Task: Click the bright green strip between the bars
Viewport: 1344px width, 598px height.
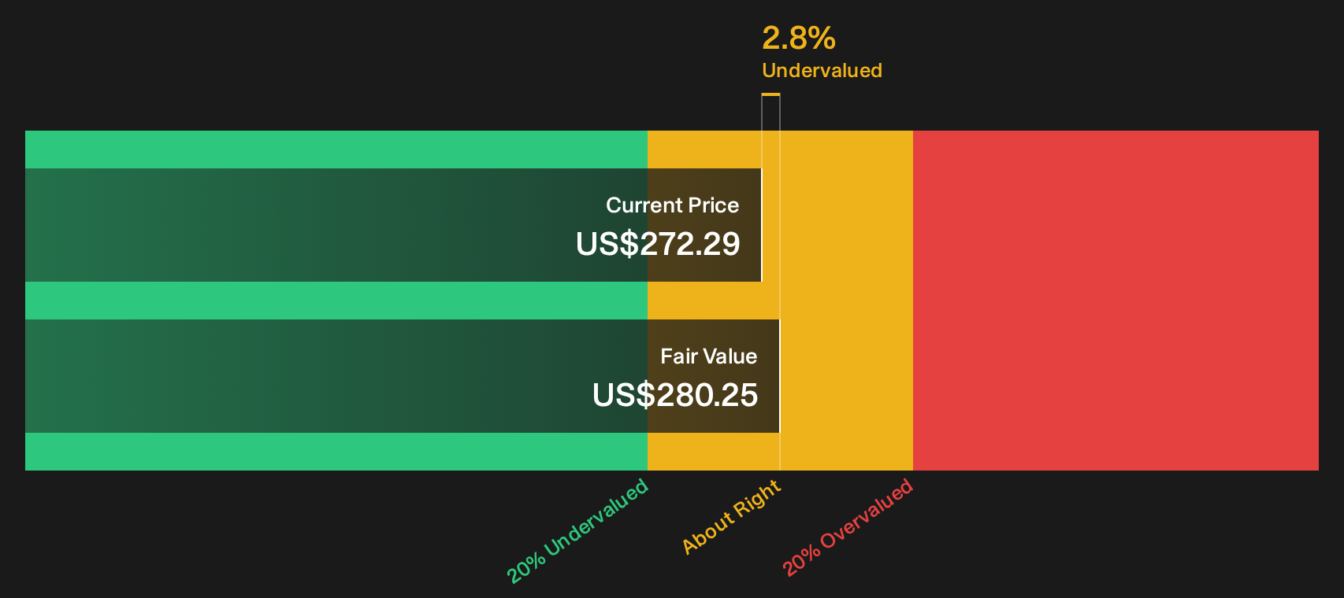Action: [x=336, y=301]
